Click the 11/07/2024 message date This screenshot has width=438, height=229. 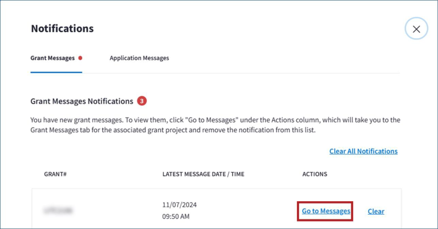180,205
